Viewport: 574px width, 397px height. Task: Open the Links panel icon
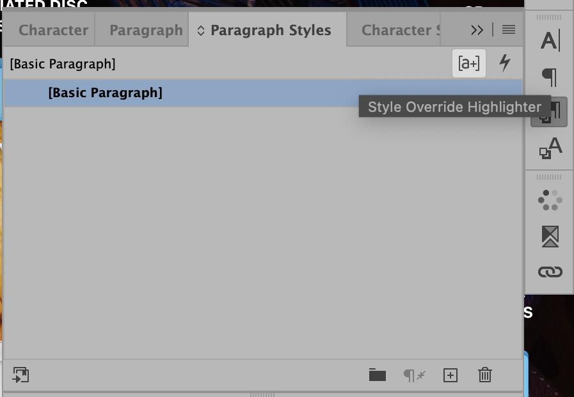(548, 271)
